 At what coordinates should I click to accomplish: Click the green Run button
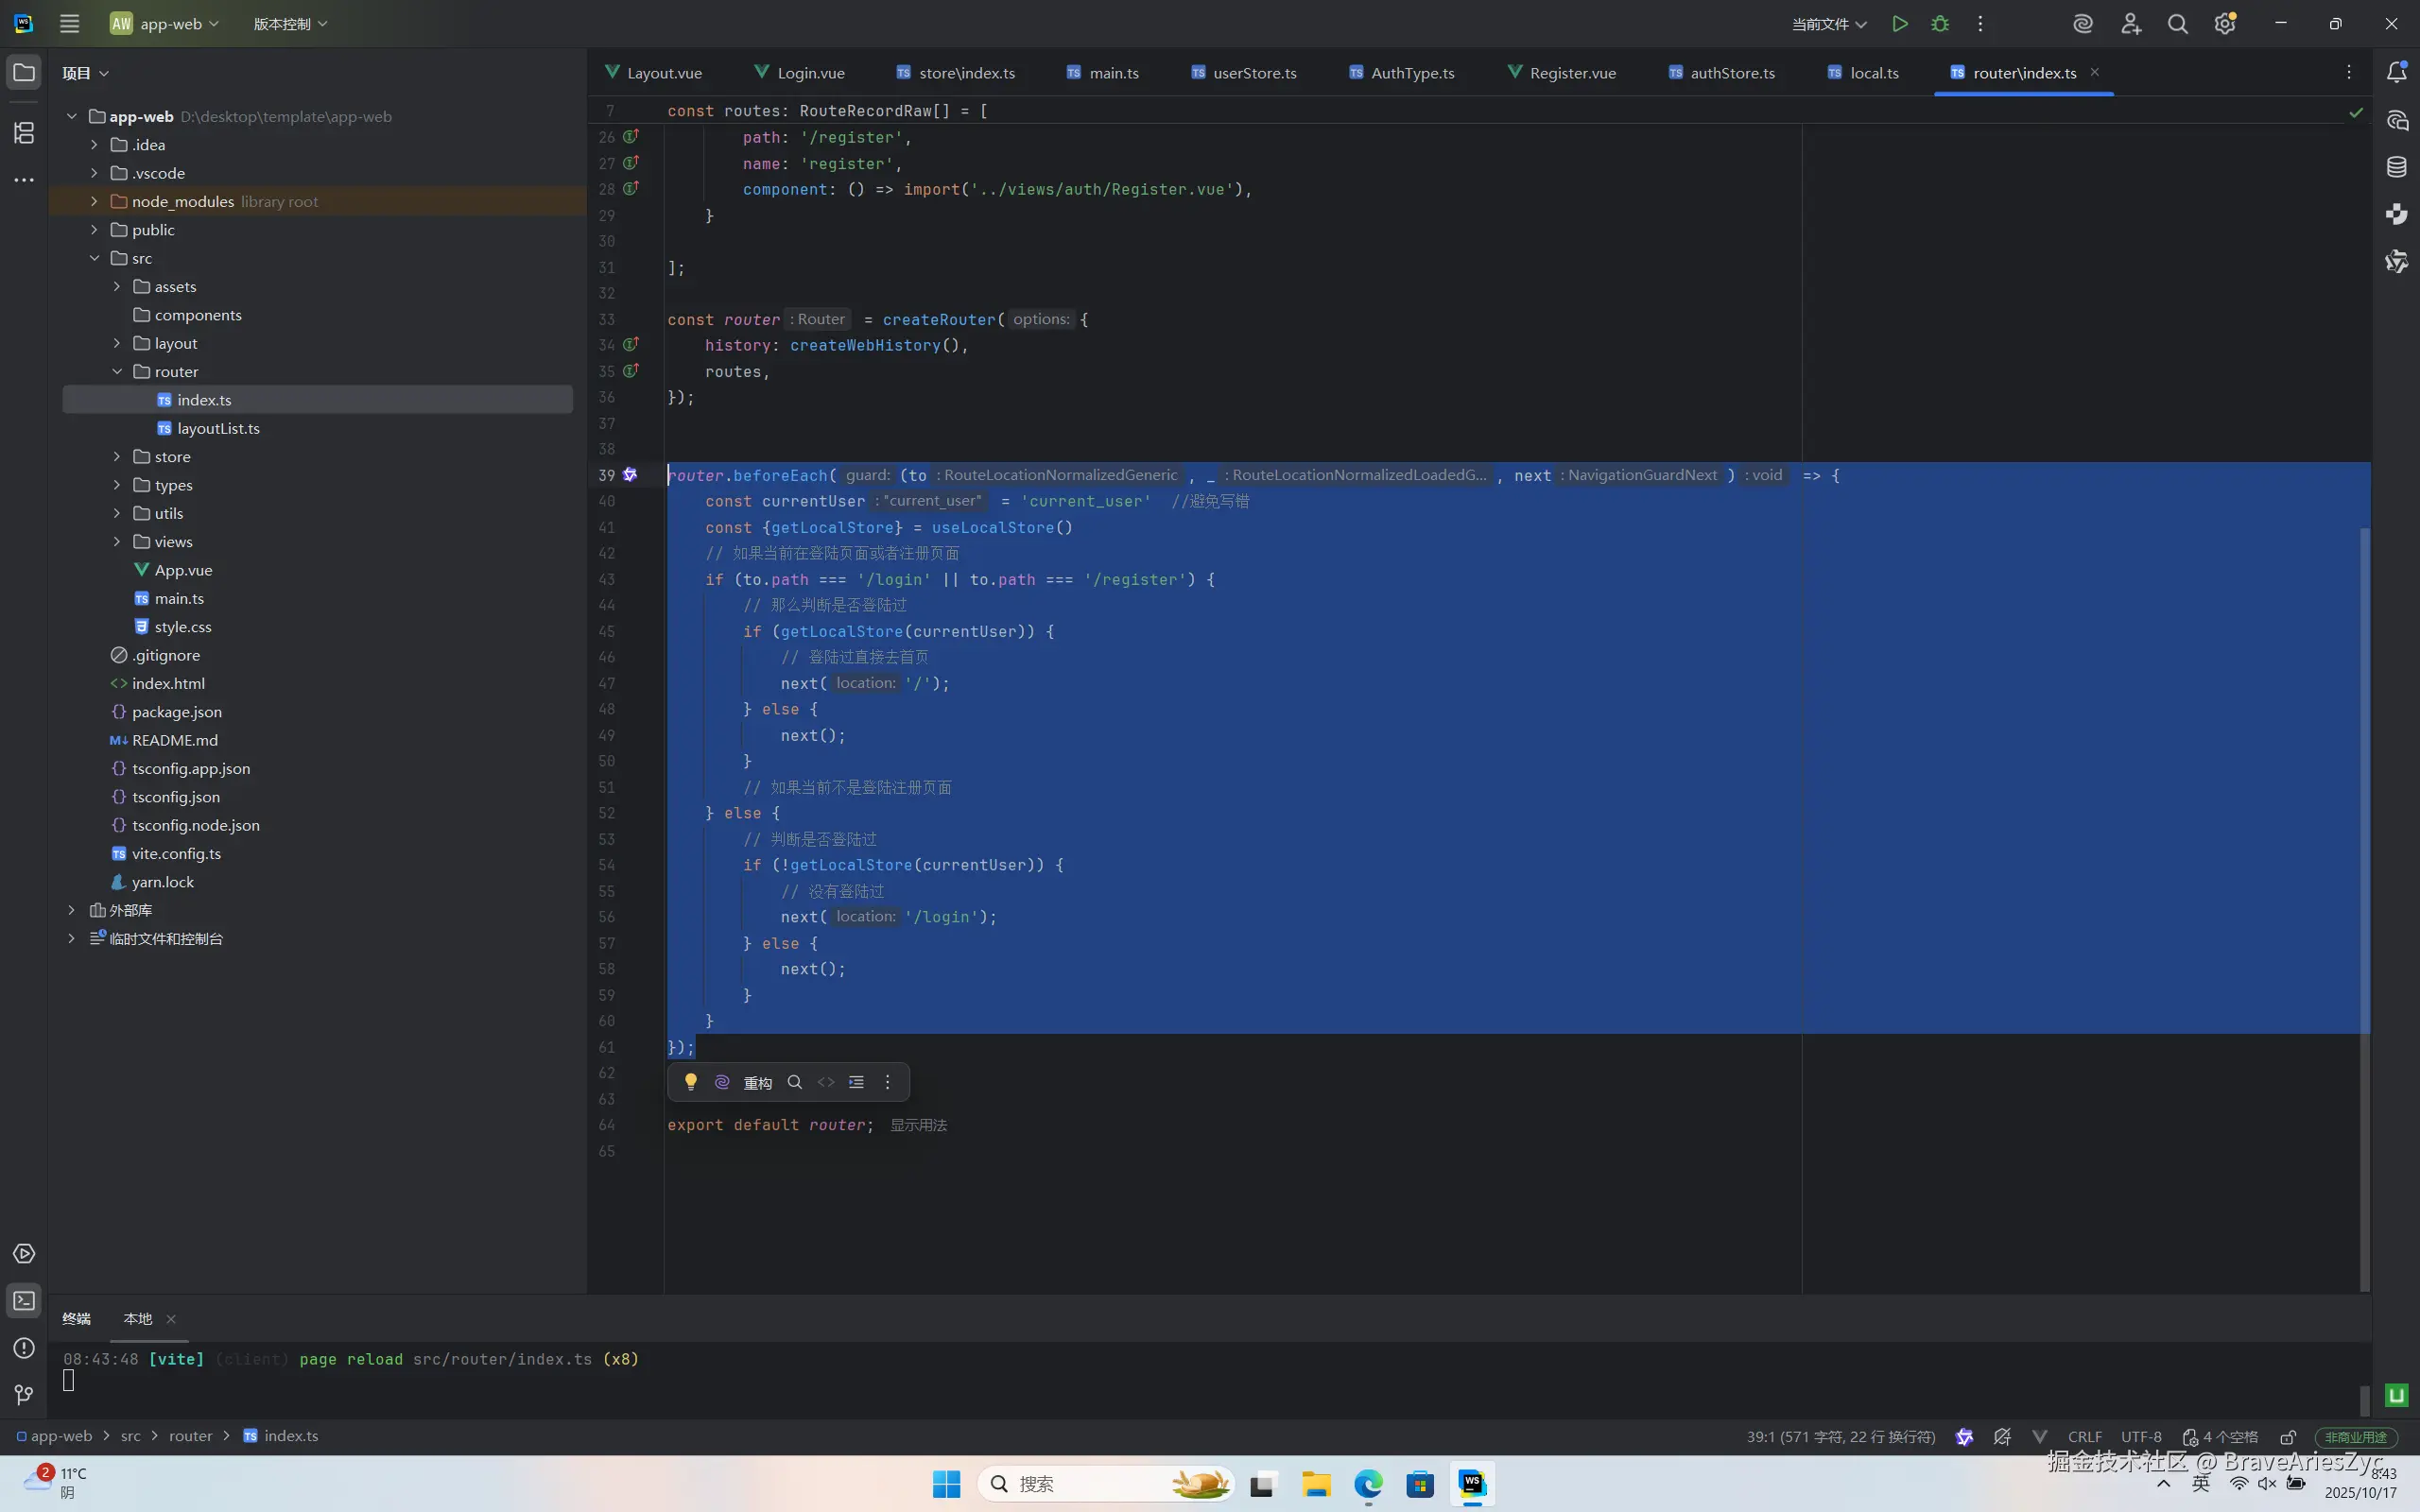pyautogui.click(x=1899, y=24)
